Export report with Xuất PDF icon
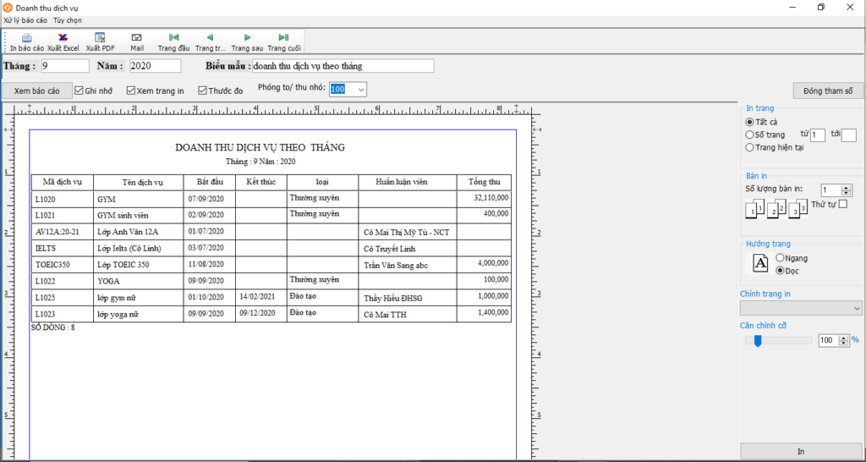 (x=100, y=38)
